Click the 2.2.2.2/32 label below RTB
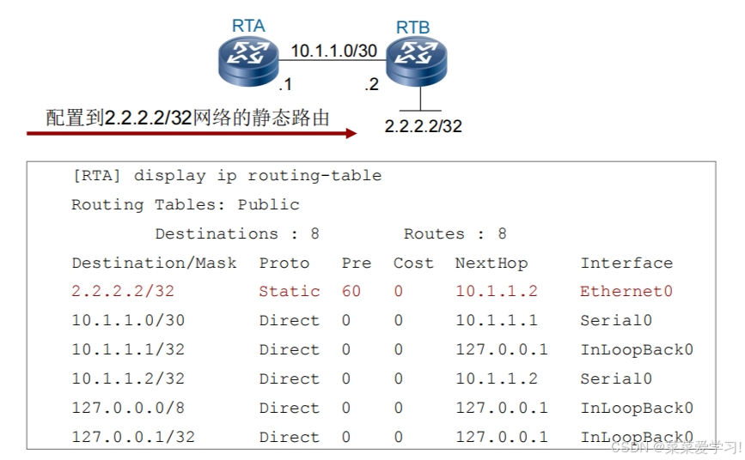Viewport: 745px width, 460px height. point(423,126)
